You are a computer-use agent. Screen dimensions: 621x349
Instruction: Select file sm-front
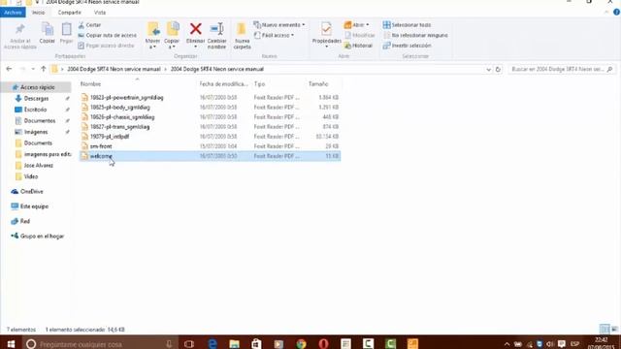tap(101, 146)
